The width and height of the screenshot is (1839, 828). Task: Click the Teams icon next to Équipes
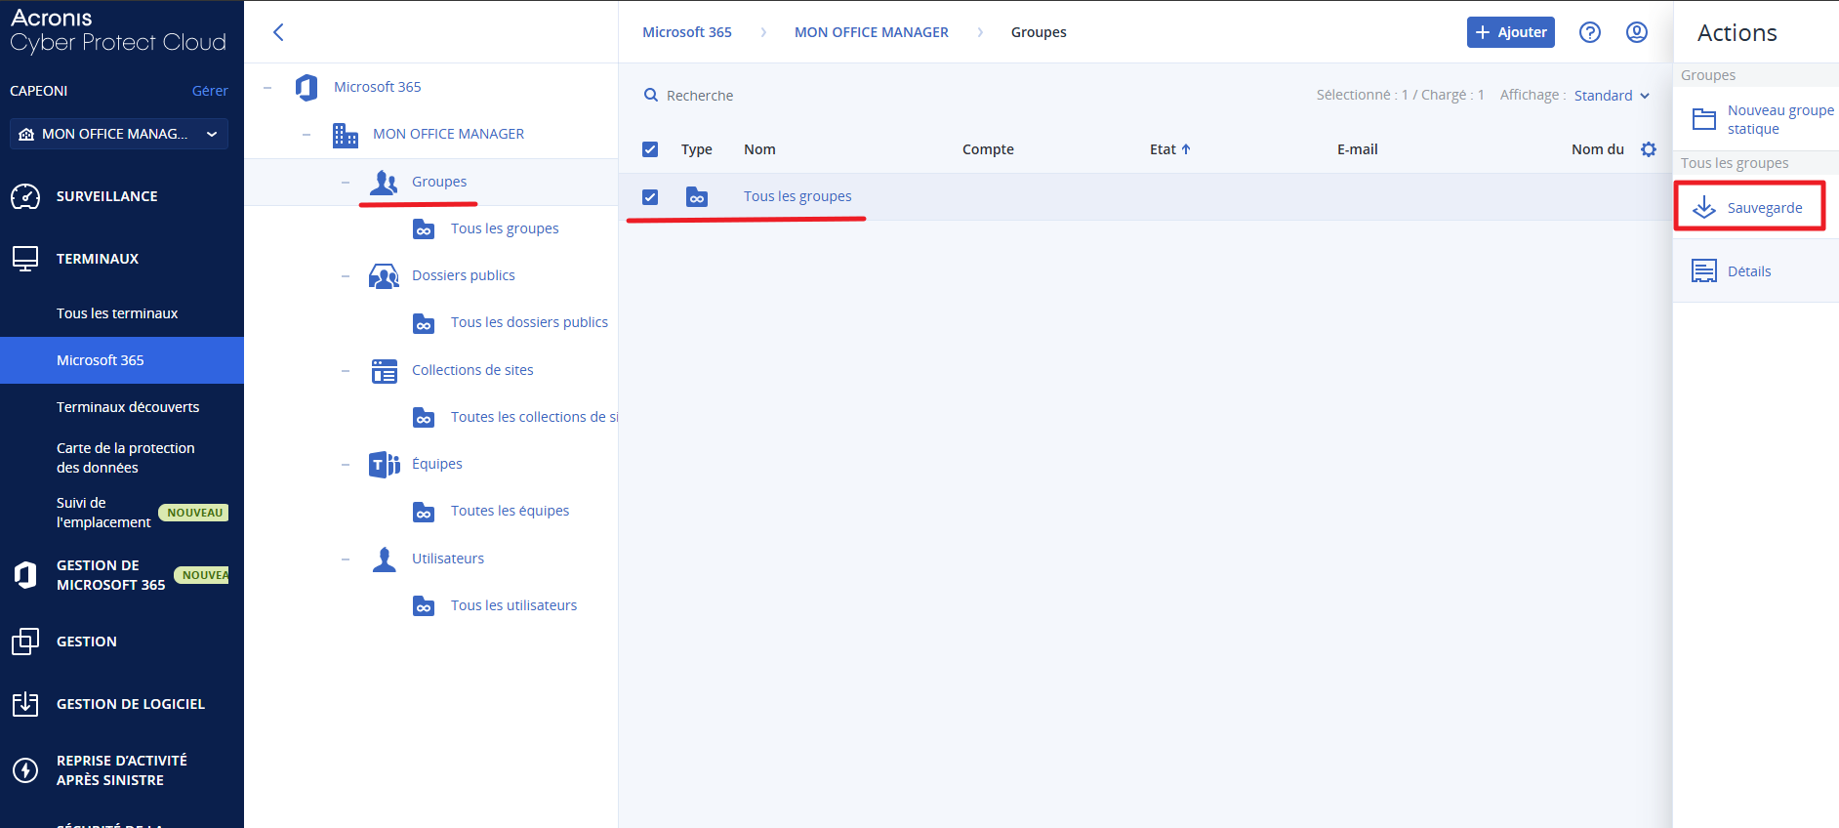(385, 465)
